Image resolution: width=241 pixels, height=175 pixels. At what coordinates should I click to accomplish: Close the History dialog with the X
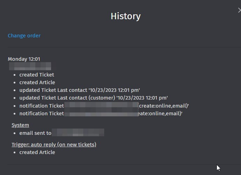click(240, 10)
